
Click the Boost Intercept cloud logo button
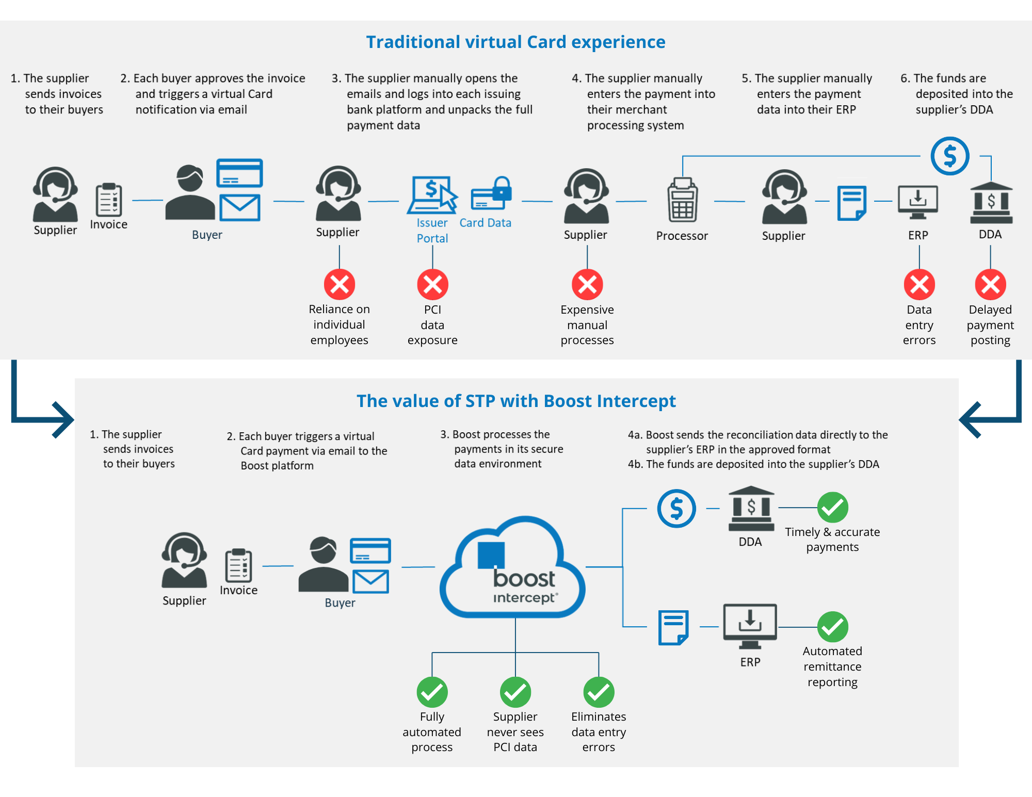pos(517,570)
